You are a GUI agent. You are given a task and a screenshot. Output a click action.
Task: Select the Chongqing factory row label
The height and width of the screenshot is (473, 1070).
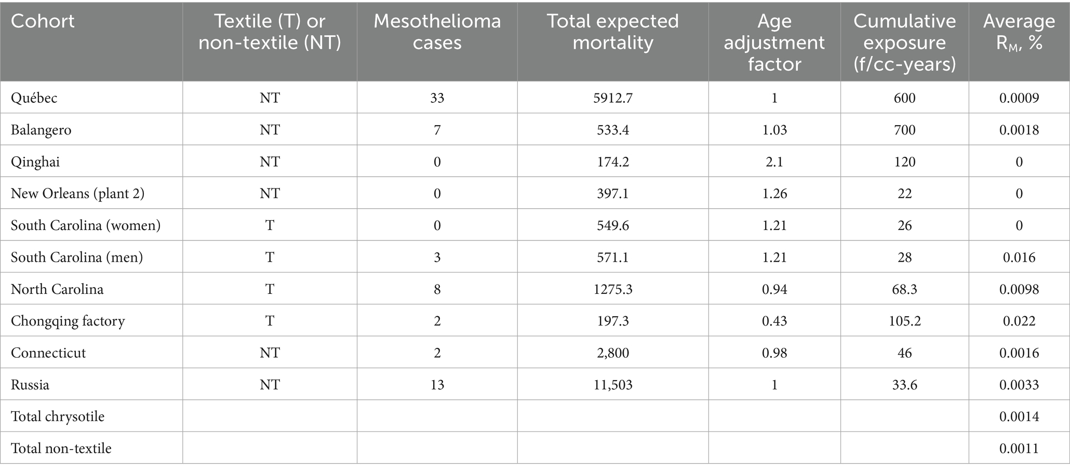[x=68, y=321]
